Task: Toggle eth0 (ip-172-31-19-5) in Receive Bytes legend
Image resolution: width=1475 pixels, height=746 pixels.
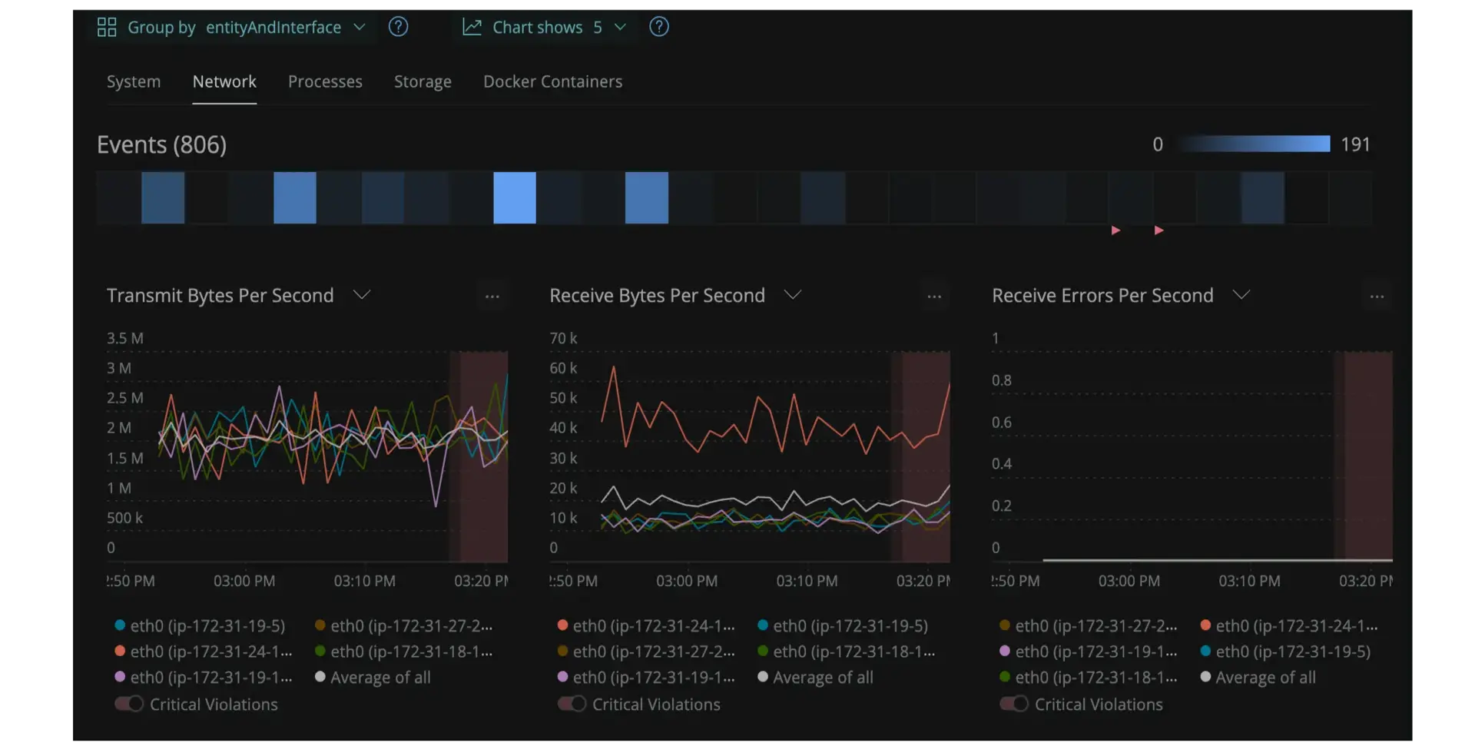Action: click(x=843, y=626)
